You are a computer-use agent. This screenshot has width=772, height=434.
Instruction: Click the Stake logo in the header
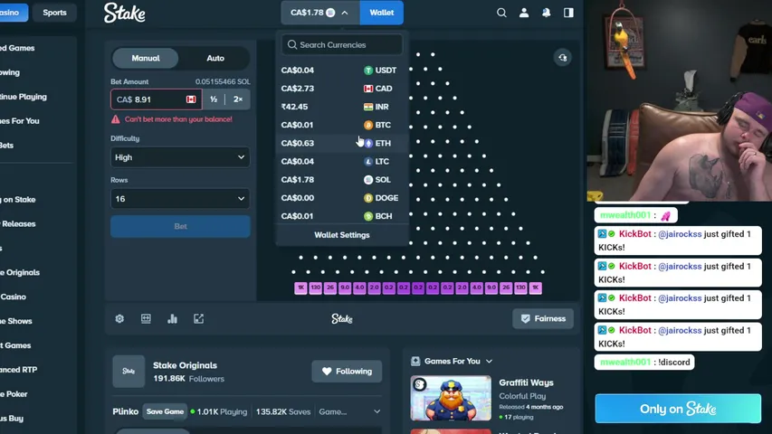coord(125,13)
